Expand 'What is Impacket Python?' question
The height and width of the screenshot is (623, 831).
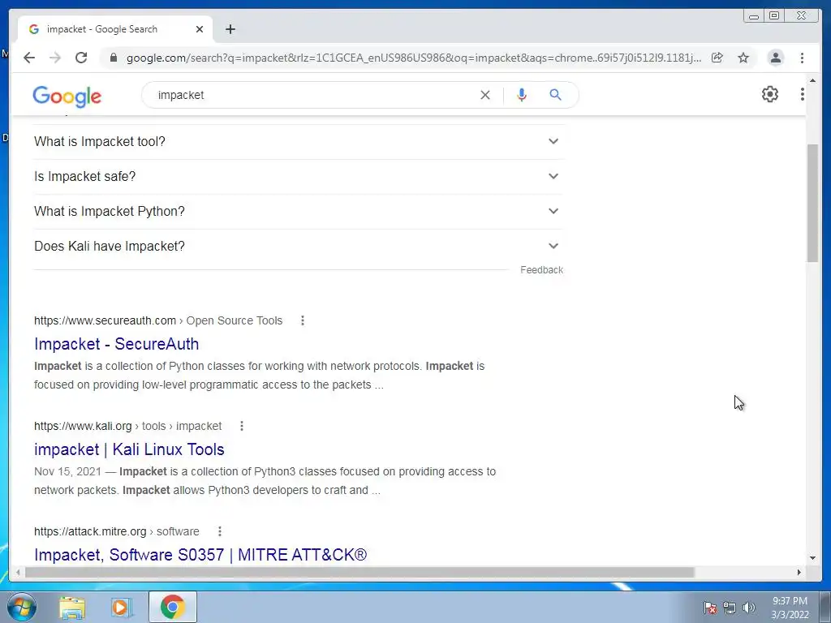click(x=299, y=212)
